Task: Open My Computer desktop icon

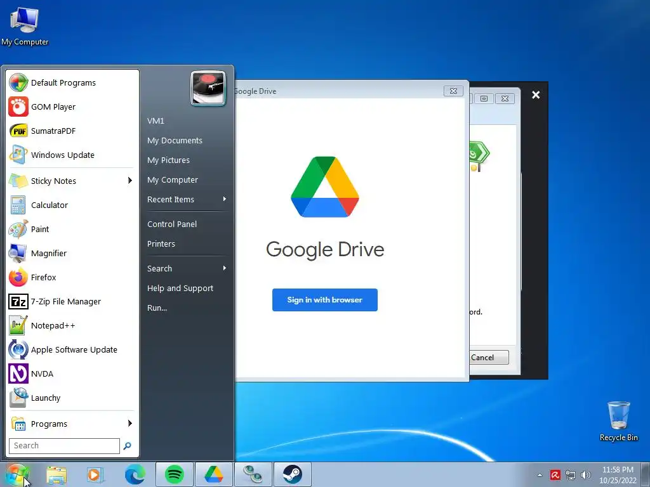Action: 25,26
